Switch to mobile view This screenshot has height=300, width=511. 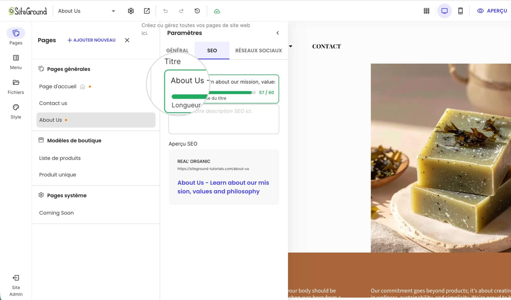460,11
